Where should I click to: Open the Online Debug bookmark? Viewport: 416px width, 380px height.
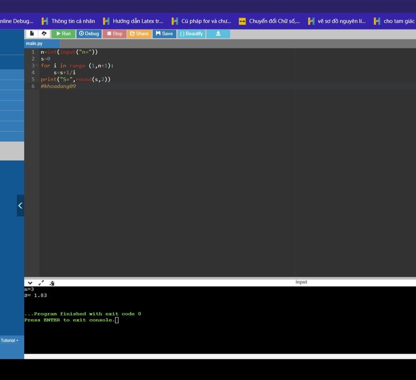point(16,21)
